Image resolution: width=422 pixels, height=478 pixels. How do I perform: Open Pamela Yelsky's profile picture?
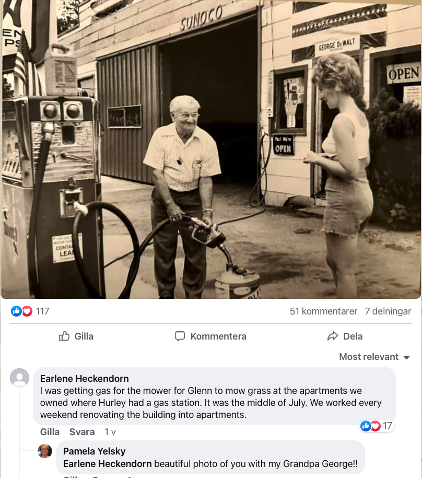pos(45,451)
